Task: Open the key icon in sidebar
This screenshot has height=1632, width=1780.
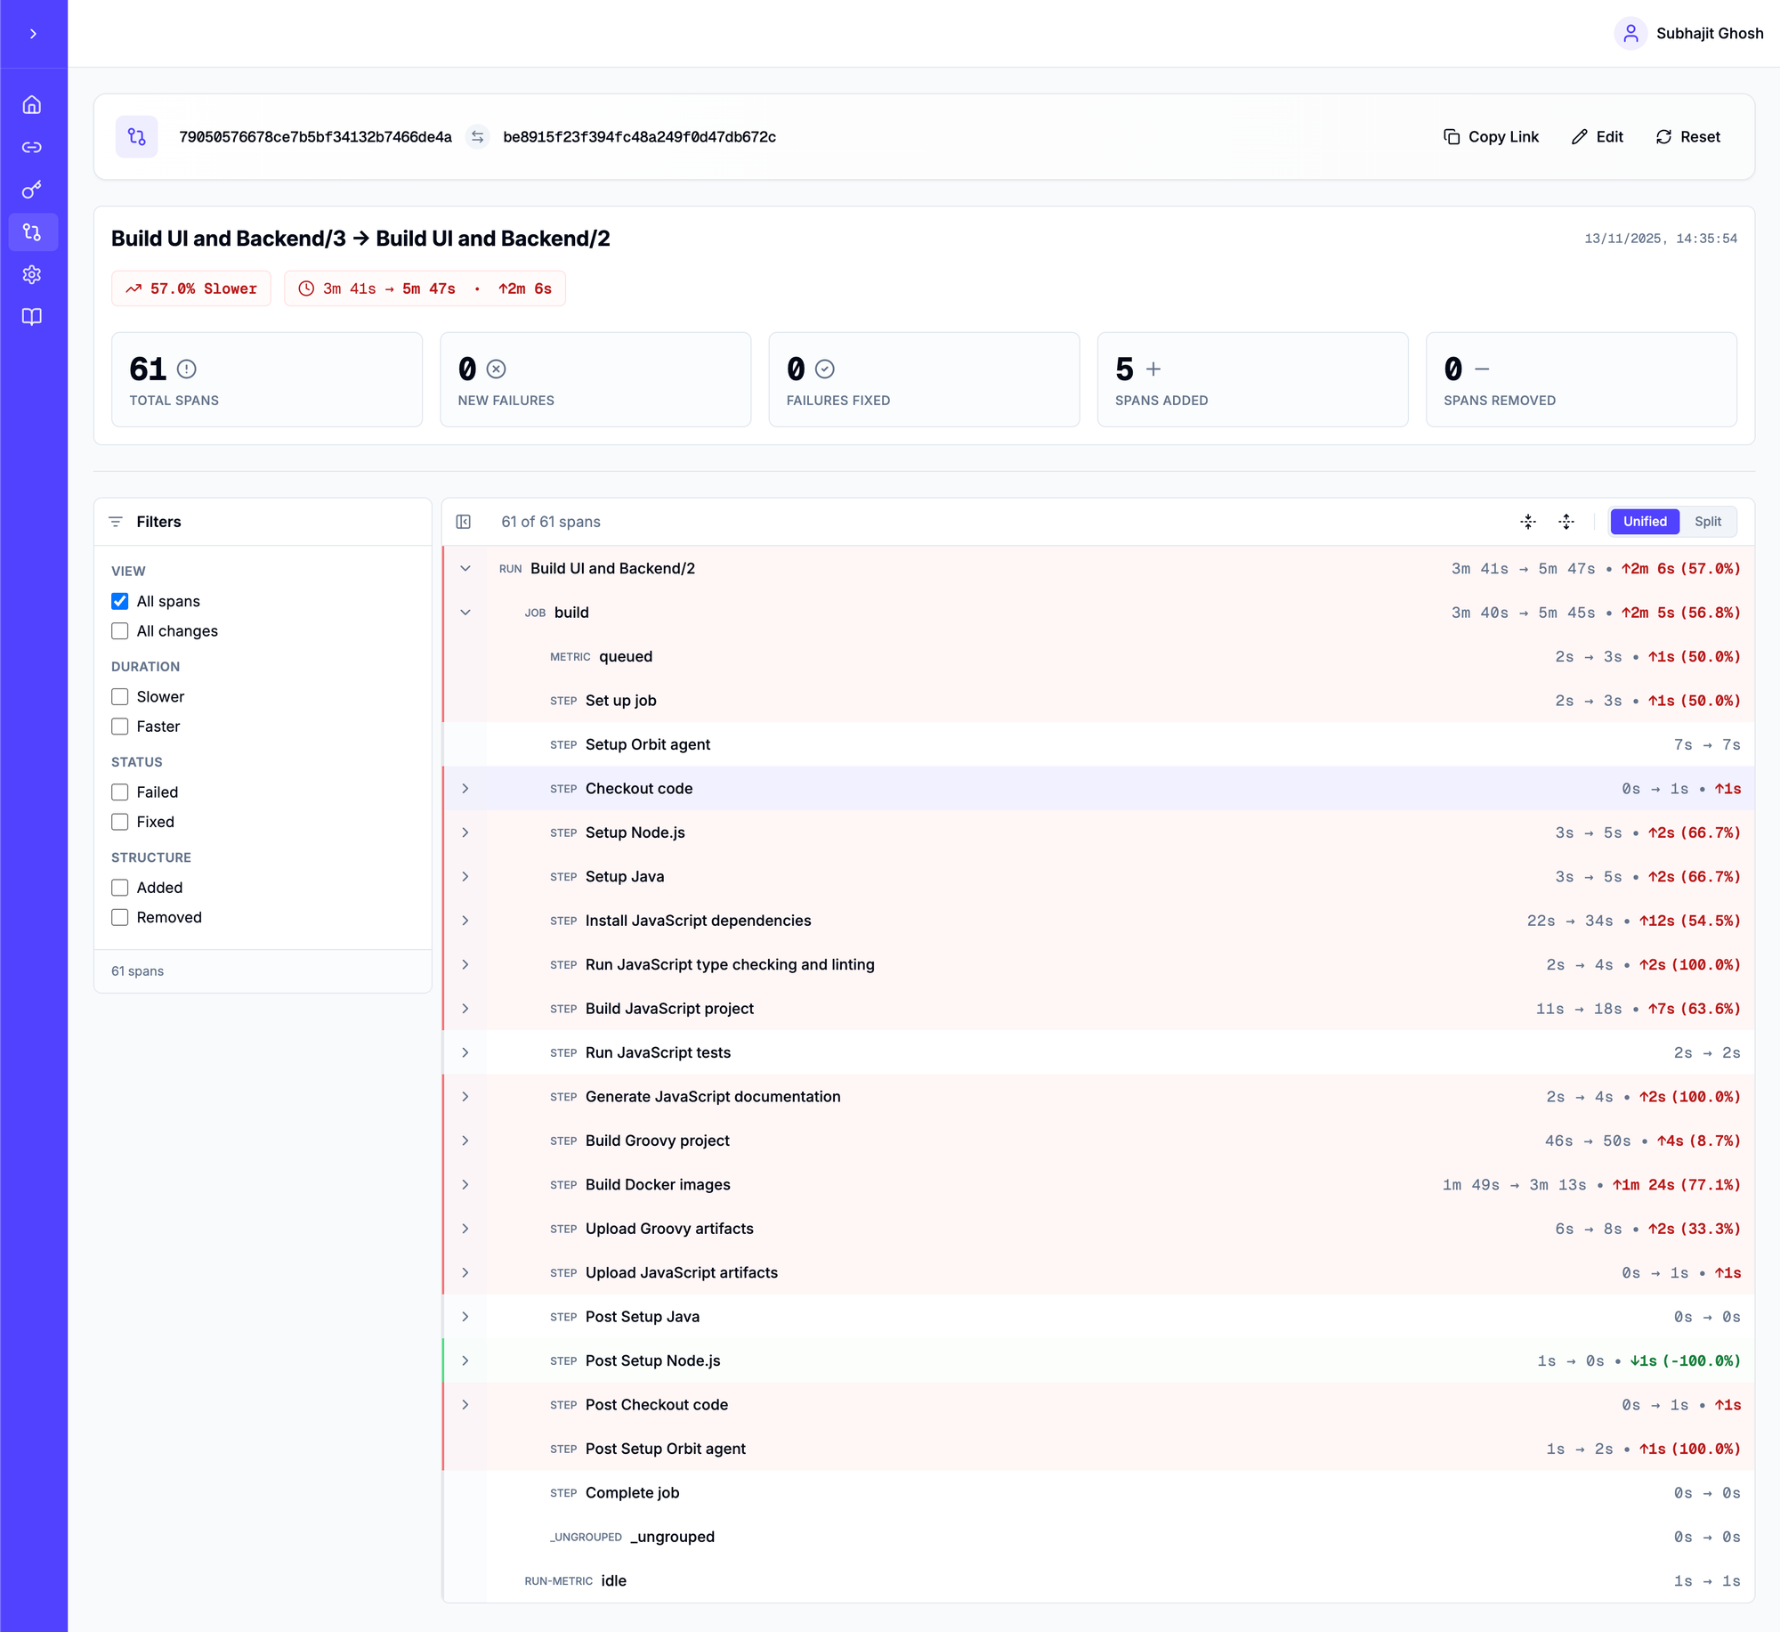Action: coord(32,190)
